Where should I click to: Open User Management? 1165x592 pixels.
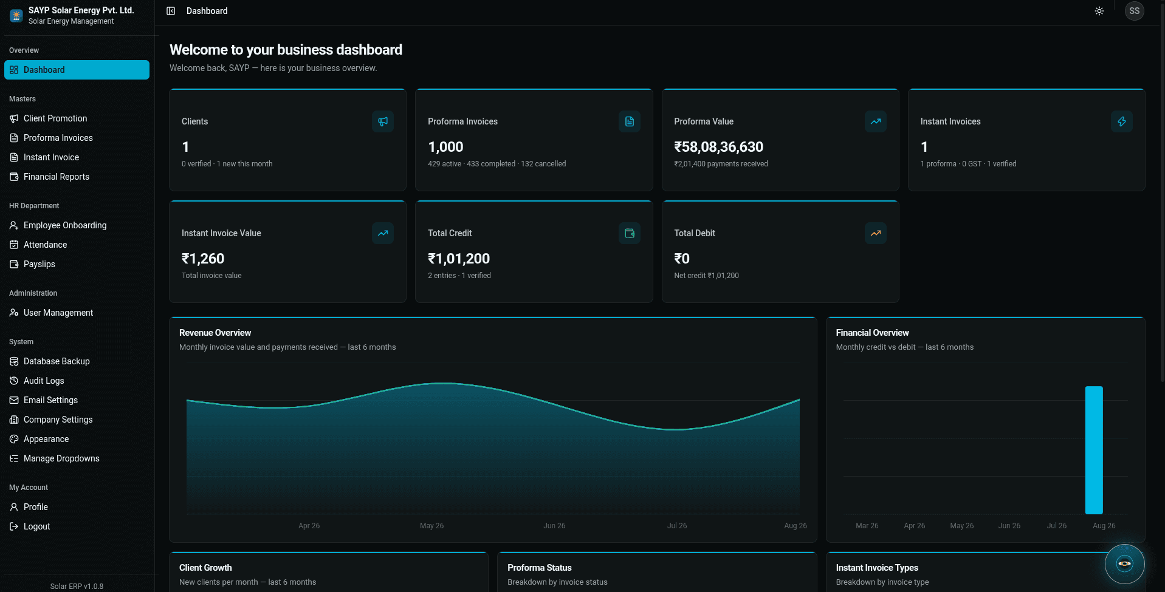[77, 313]
